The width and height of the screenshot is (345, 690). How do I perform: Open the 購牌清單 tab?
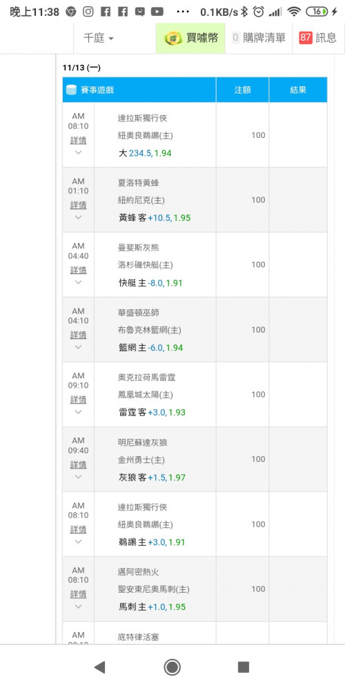259,38
